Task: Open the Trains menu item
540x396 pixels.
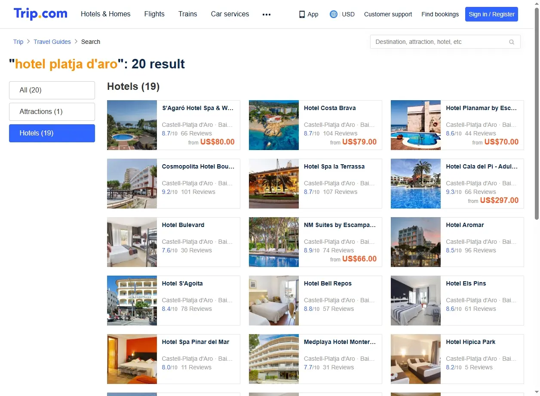Action: pos(188,14)
